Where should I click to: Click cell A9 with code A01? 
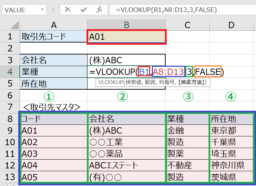click(53, 130)
